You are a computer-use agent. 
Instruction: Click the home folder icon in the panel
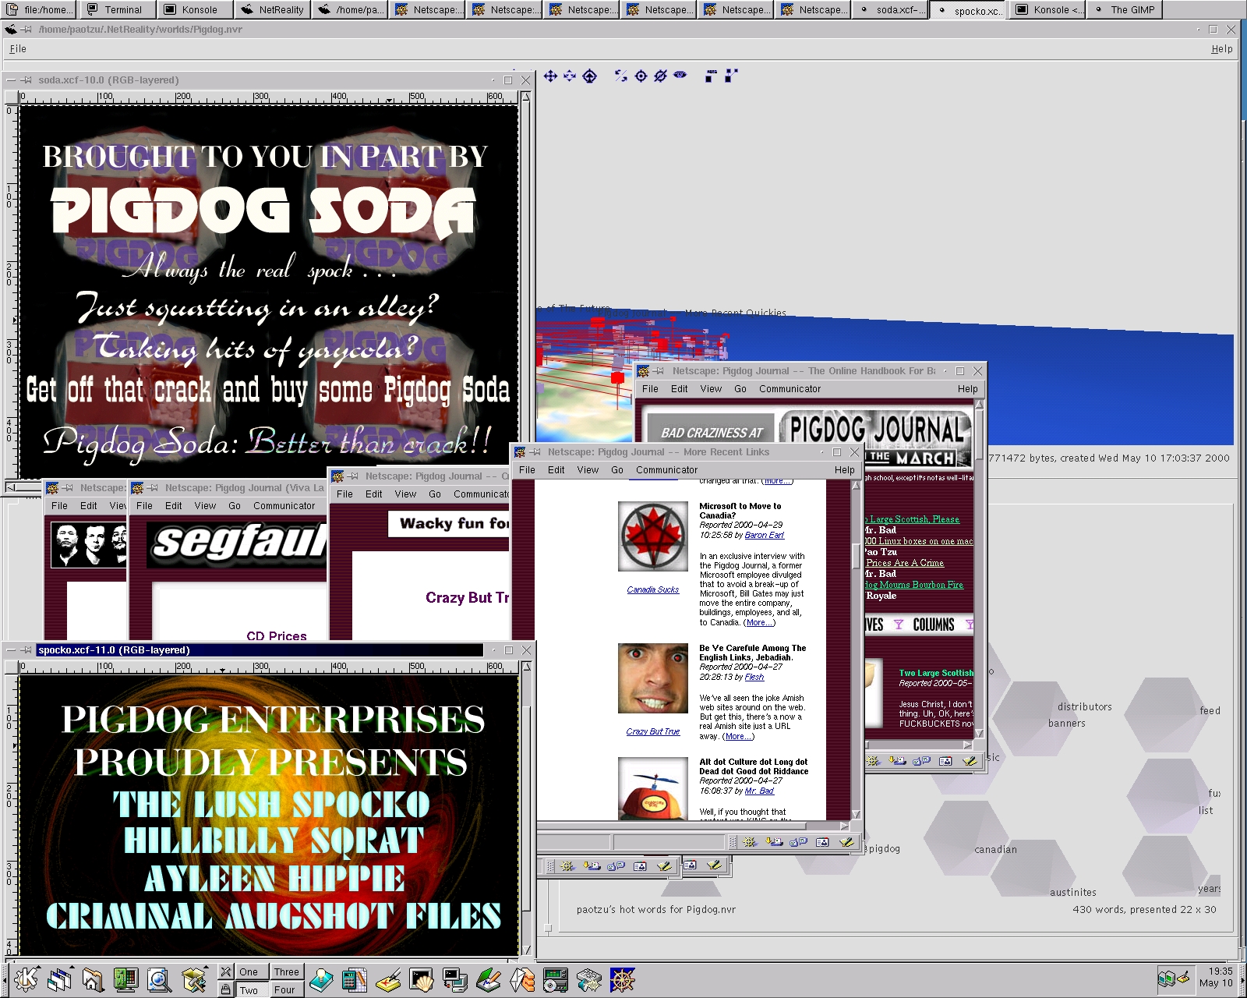[92, 979]
